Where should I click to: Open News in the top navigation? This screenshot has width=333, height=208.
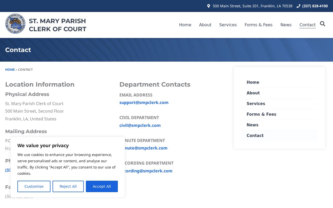(286, 25)
